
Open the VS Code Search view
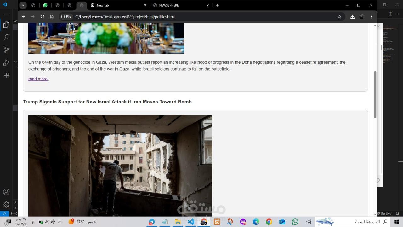coord(6,38)
